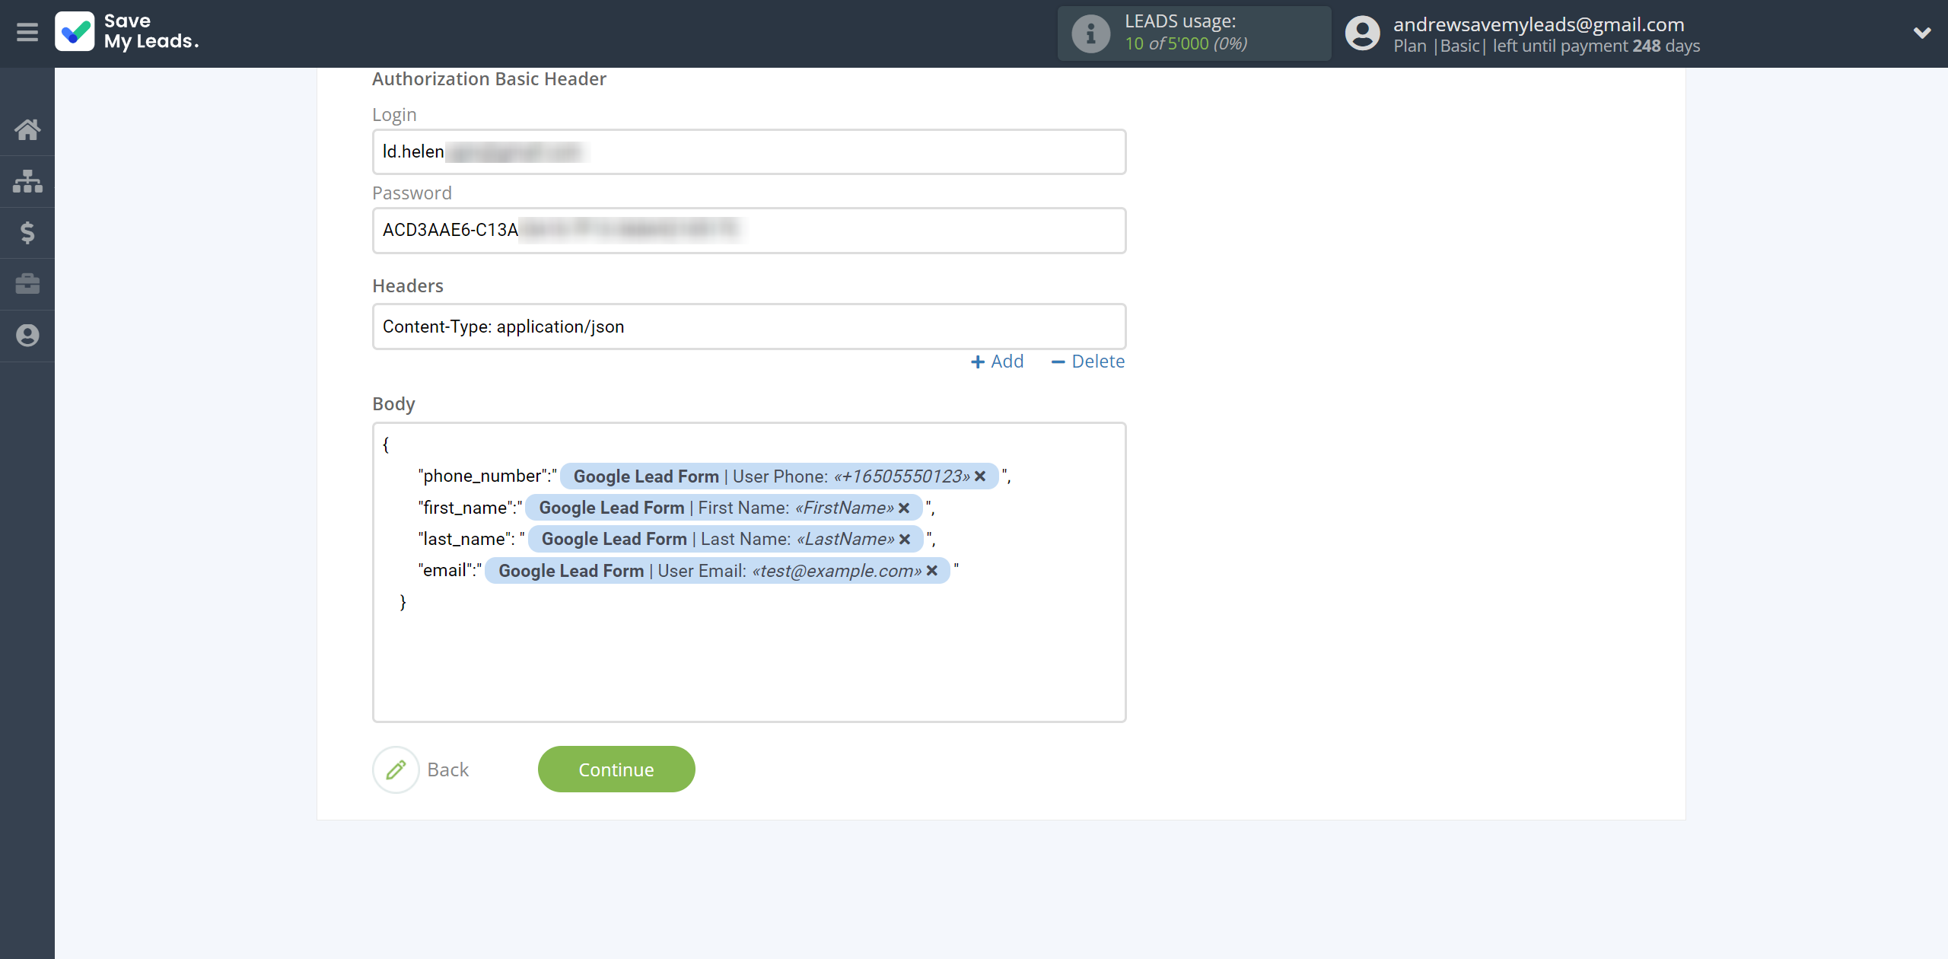Open the profile sidebar icon

27,336
